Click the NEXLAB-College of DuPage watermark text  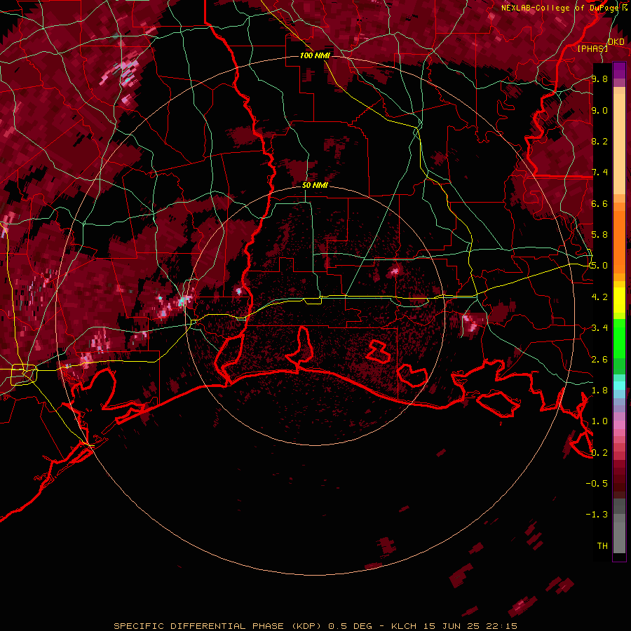click(559, 8)
